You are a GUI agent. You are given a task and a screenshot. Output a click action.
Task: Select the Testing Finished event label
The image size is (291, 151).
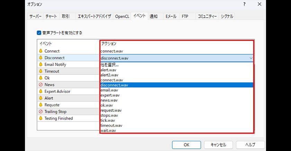pos(59,118)
